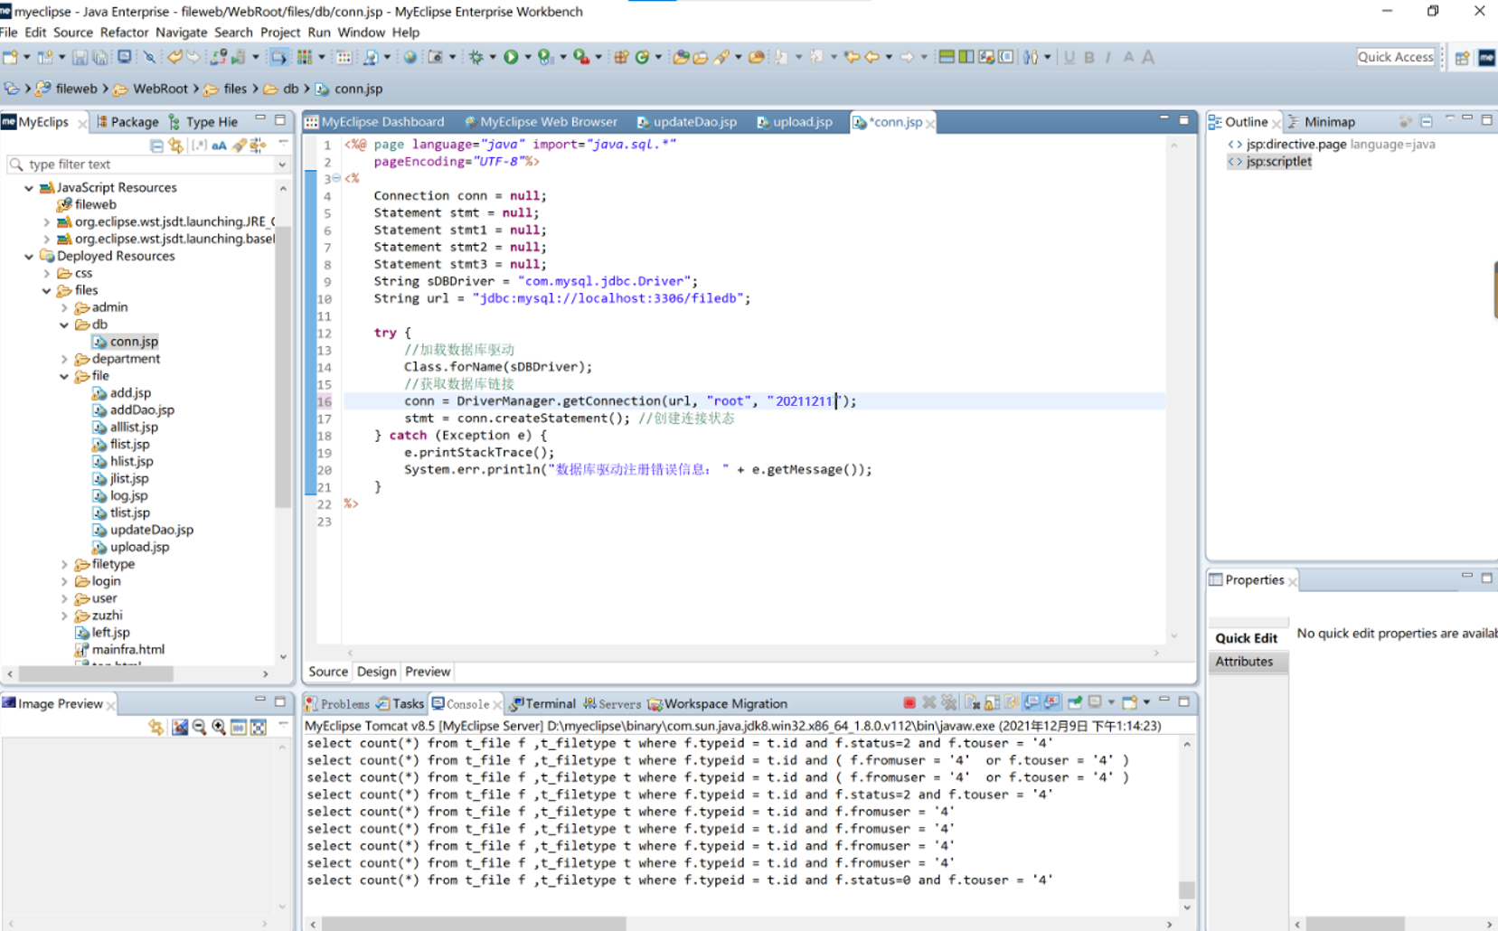Click Link with Editor icon in explorer

click(175, 146)
